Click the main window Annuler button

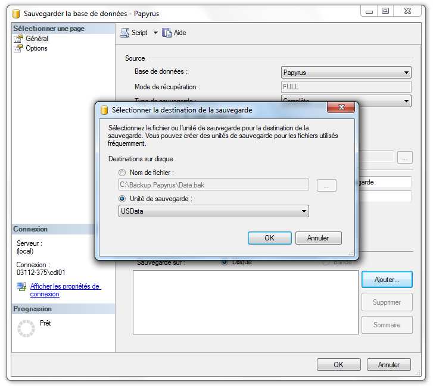tap(388, 365)
